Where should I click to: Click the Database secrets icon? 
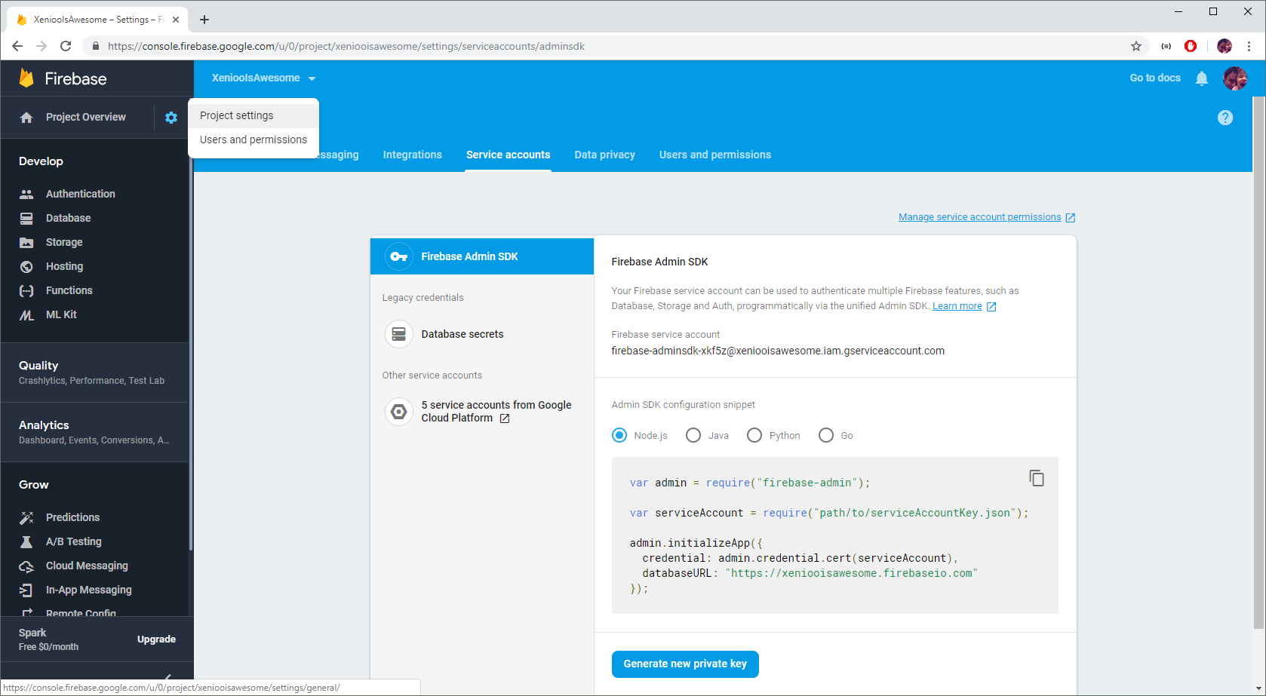tap(399, 334)
